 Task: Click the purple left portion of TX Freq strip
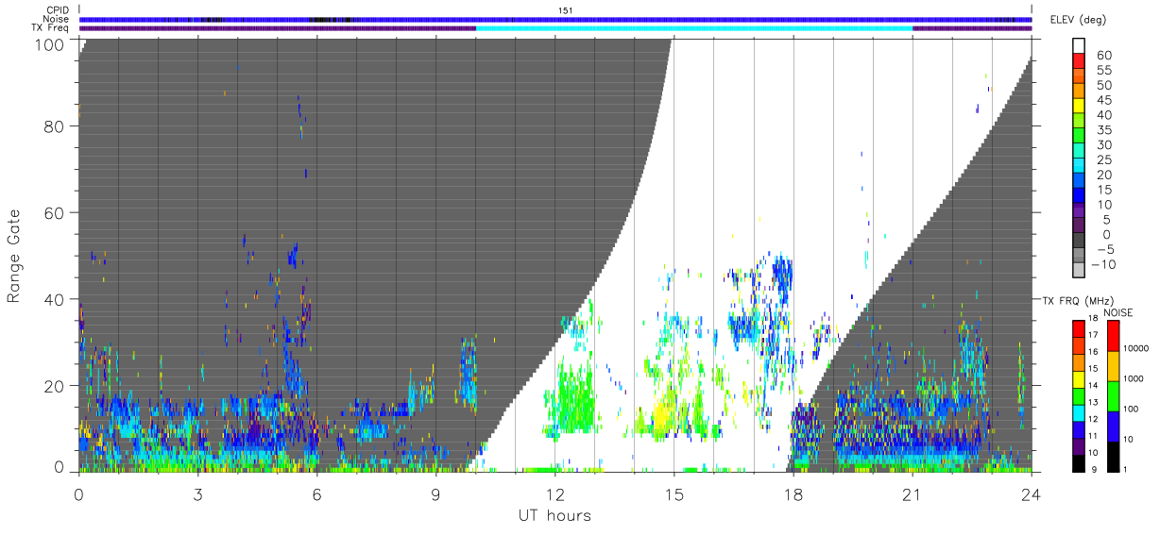tap(278, 28)
